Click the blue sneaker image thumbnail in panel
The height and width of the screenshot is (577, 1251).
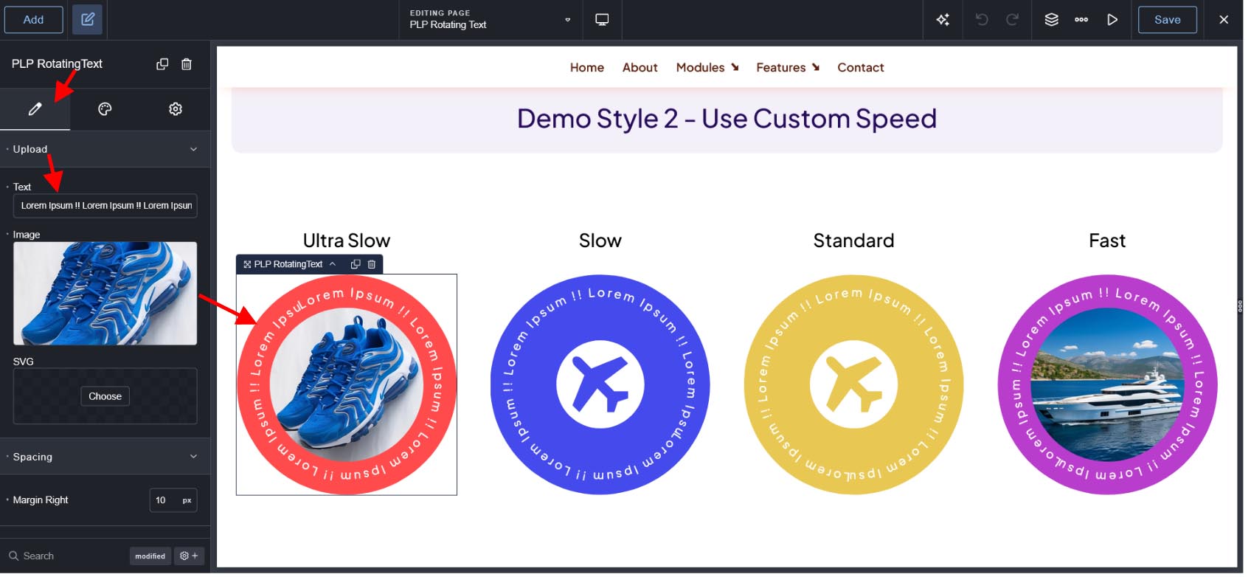click(x=105, y=294)
